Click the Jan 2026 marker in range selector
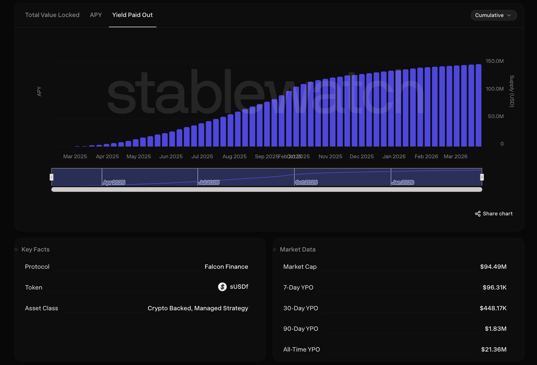 403,182
